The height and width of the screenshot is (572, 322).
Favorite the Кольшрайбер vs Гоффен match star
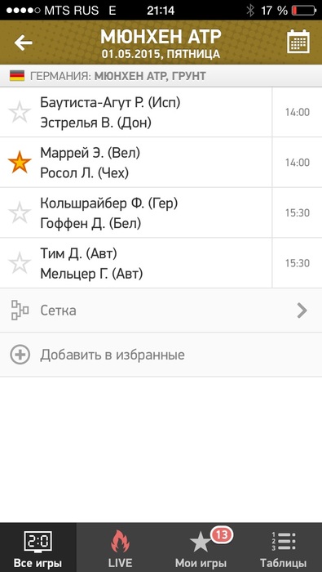(x=20, y=212)
